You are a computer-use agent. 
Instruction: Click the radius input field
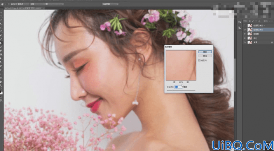coord(179,87)
